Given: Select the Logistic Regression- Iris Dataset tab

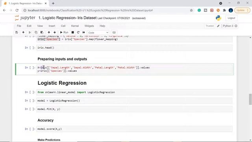Looking at the screenshot, I should pyautogui.click(x=25, y=4).
